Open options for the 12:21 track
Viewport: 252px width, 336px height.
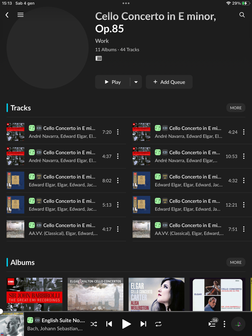(244, 205)
